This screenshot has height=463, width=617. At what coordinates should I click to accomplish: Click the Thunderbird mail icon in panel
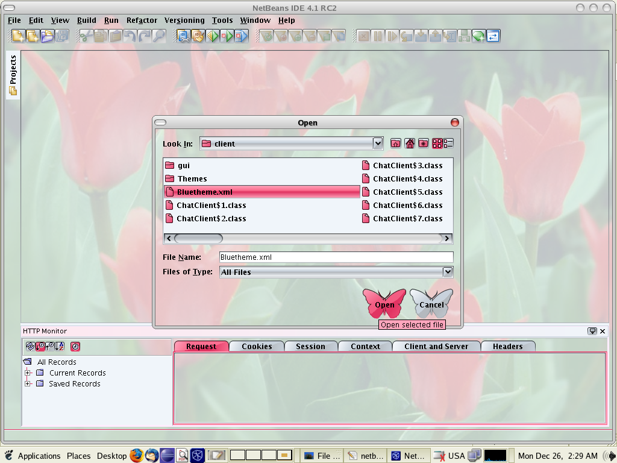tap(151, 456)
